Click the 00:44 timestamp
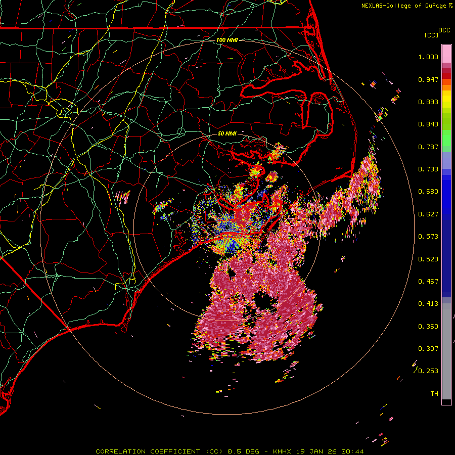This screenshot has height=455, width=455. pyautogui.click(x=352, y=451)
